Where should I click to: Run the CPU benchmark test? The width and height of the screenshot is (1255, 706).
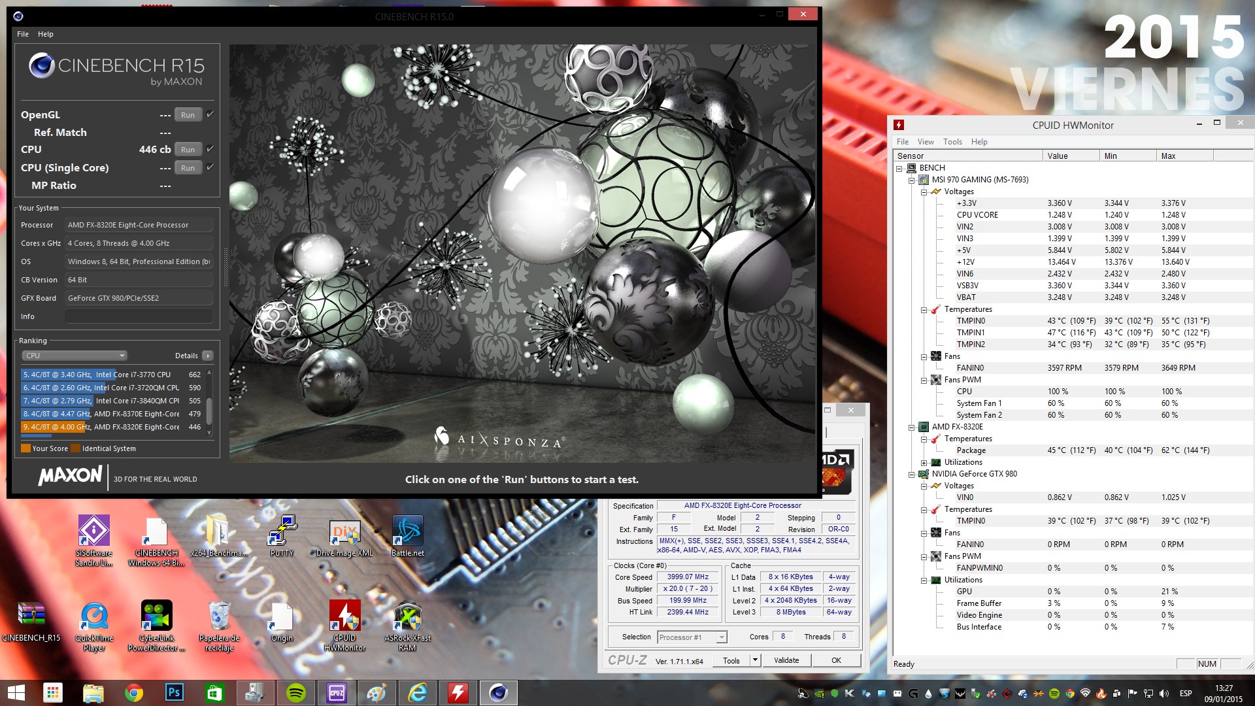pos(188,150)
